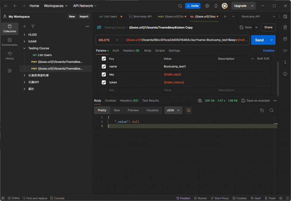This screenshot has width=291, height=201.
Task: Switch to the Headers (6) request tab
Action: coord(131,51)
